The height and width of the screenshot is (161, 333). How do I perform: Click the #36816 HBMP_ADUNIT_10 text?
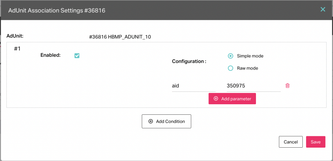click(120, 37)
